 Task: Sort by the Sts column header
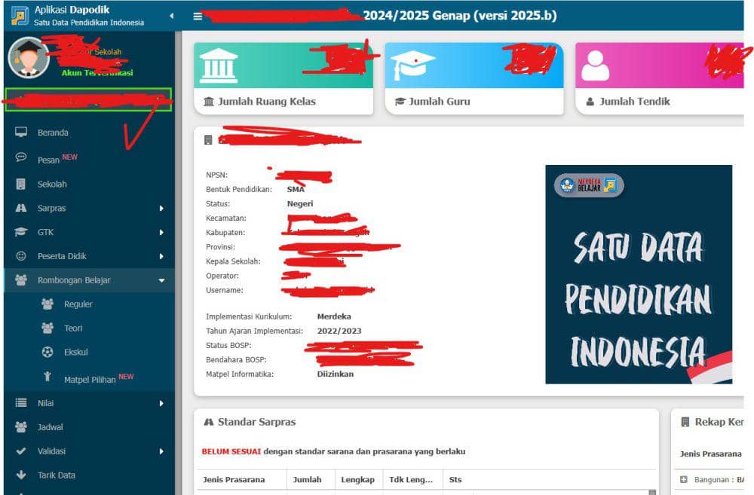point(455,480)
